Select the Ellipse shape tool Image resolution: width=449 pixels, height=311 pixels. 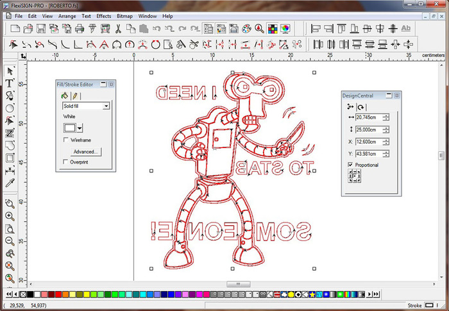(10, 108)
